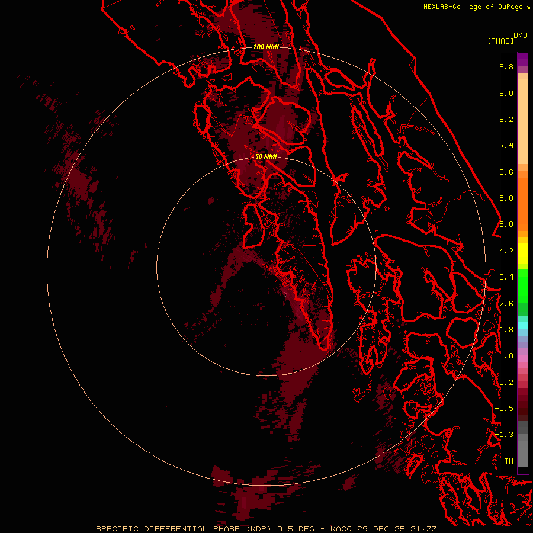Click the dark orange band of color scale

click(523, 204)
